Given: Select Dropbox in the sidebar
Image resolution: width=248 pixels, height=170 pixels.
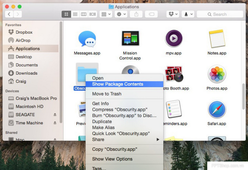Looking at the screenshot, I should pyautogui.click(x=30, y=32).
